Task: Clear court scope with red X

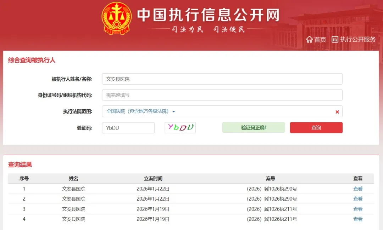Action: pos(337,112)
